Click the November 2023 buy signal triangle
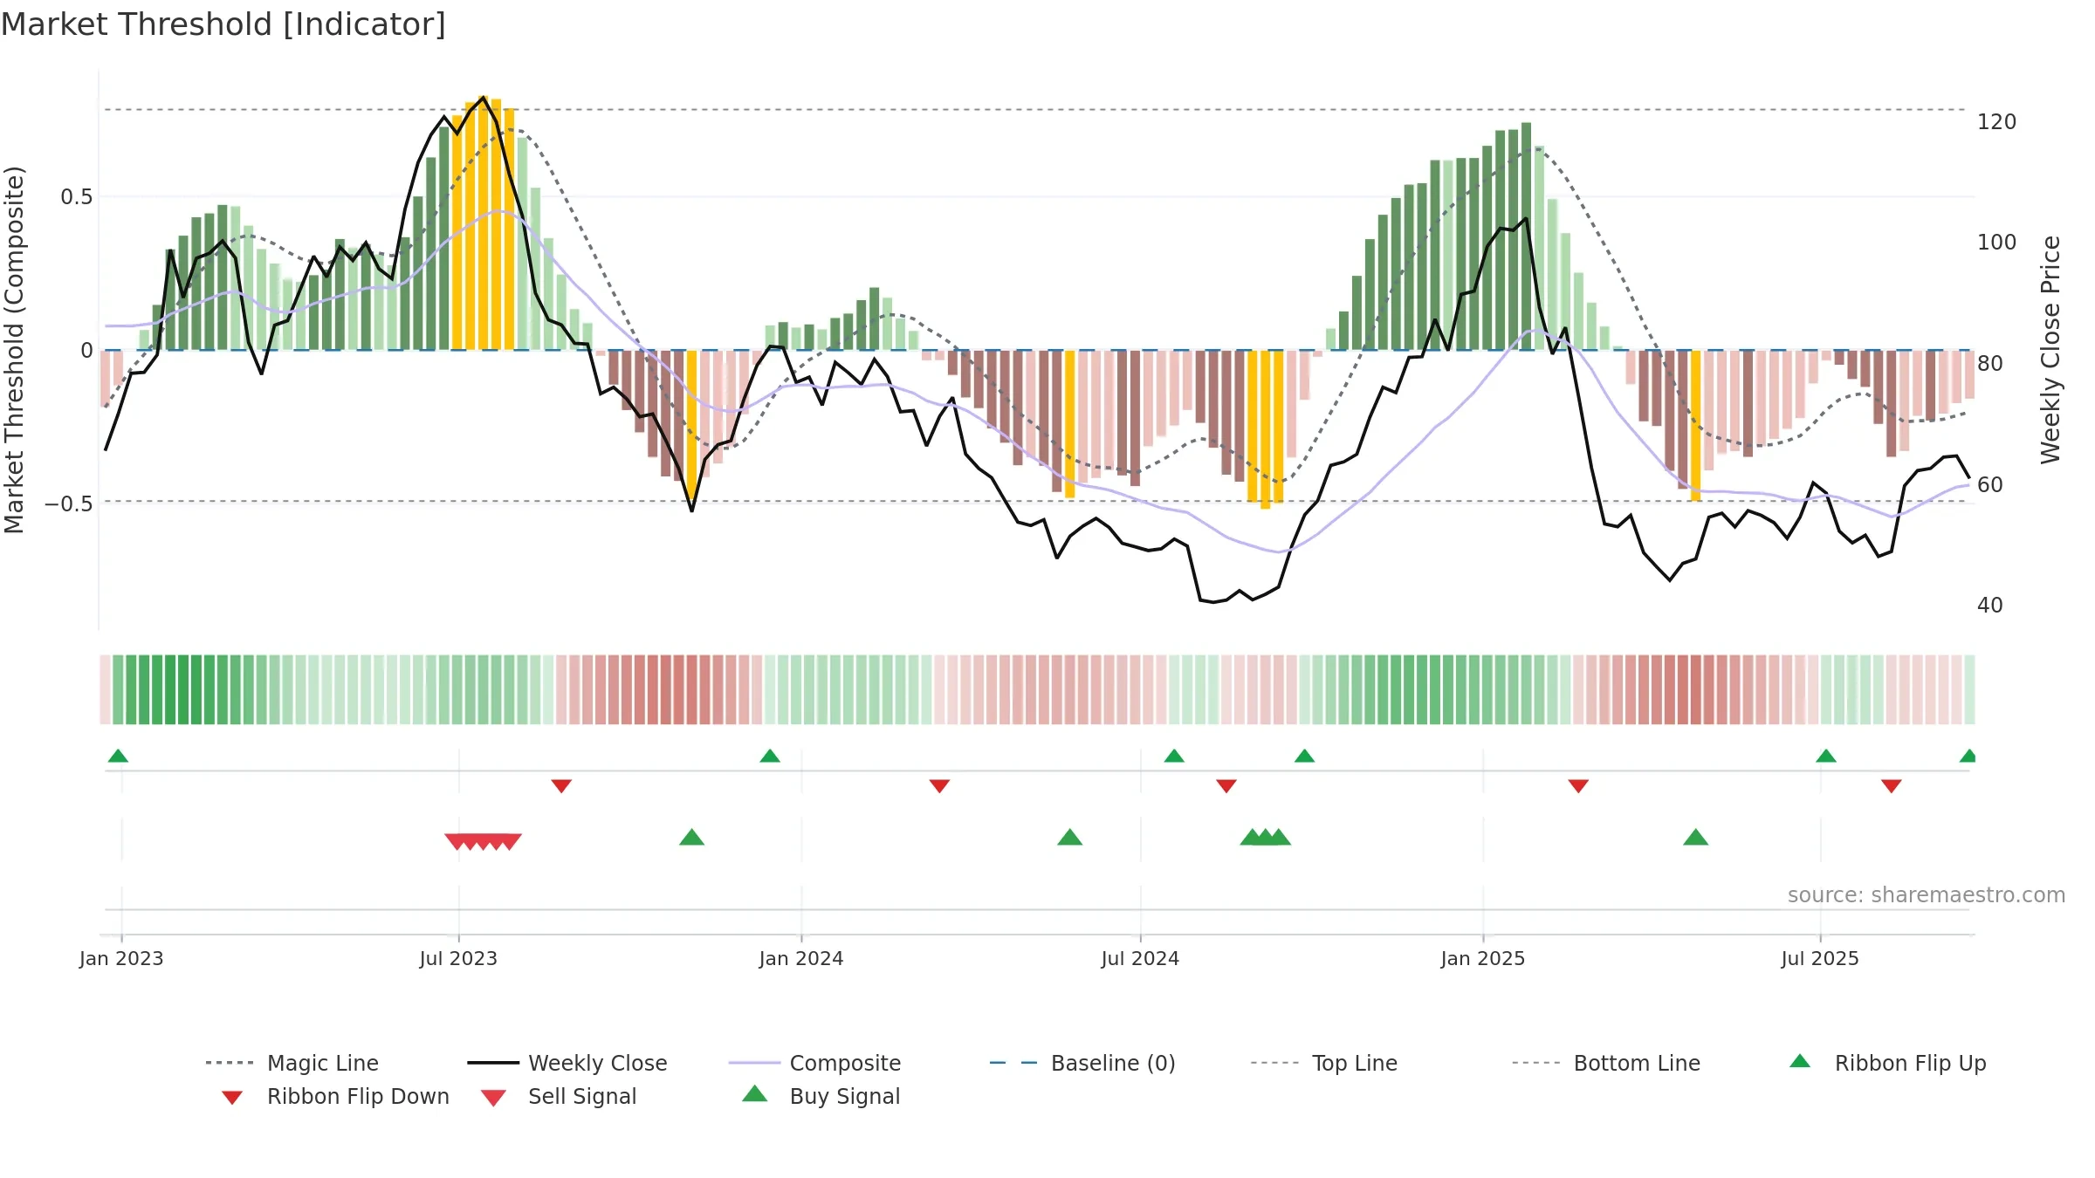The image size is (2095, 1178). tap(691, 837)
